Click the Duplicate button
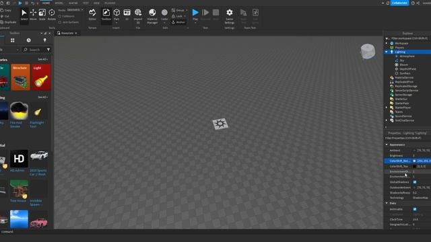431x242 pixels. point(8,22)
